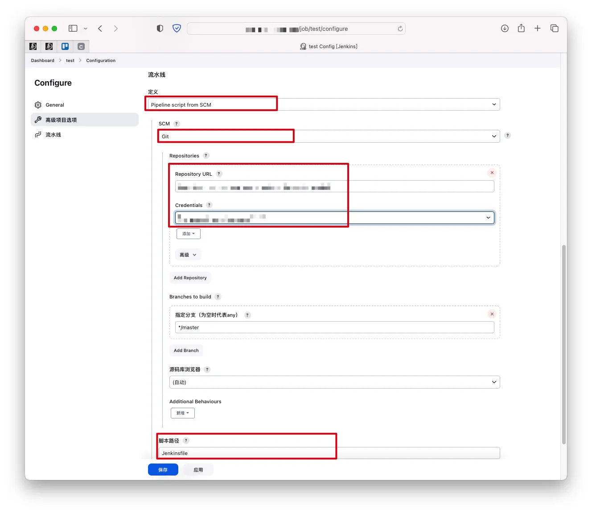This screenshot has height=513, width=592.
Task: Open the first pinned tab favicon
Action: tap(33, 46)
